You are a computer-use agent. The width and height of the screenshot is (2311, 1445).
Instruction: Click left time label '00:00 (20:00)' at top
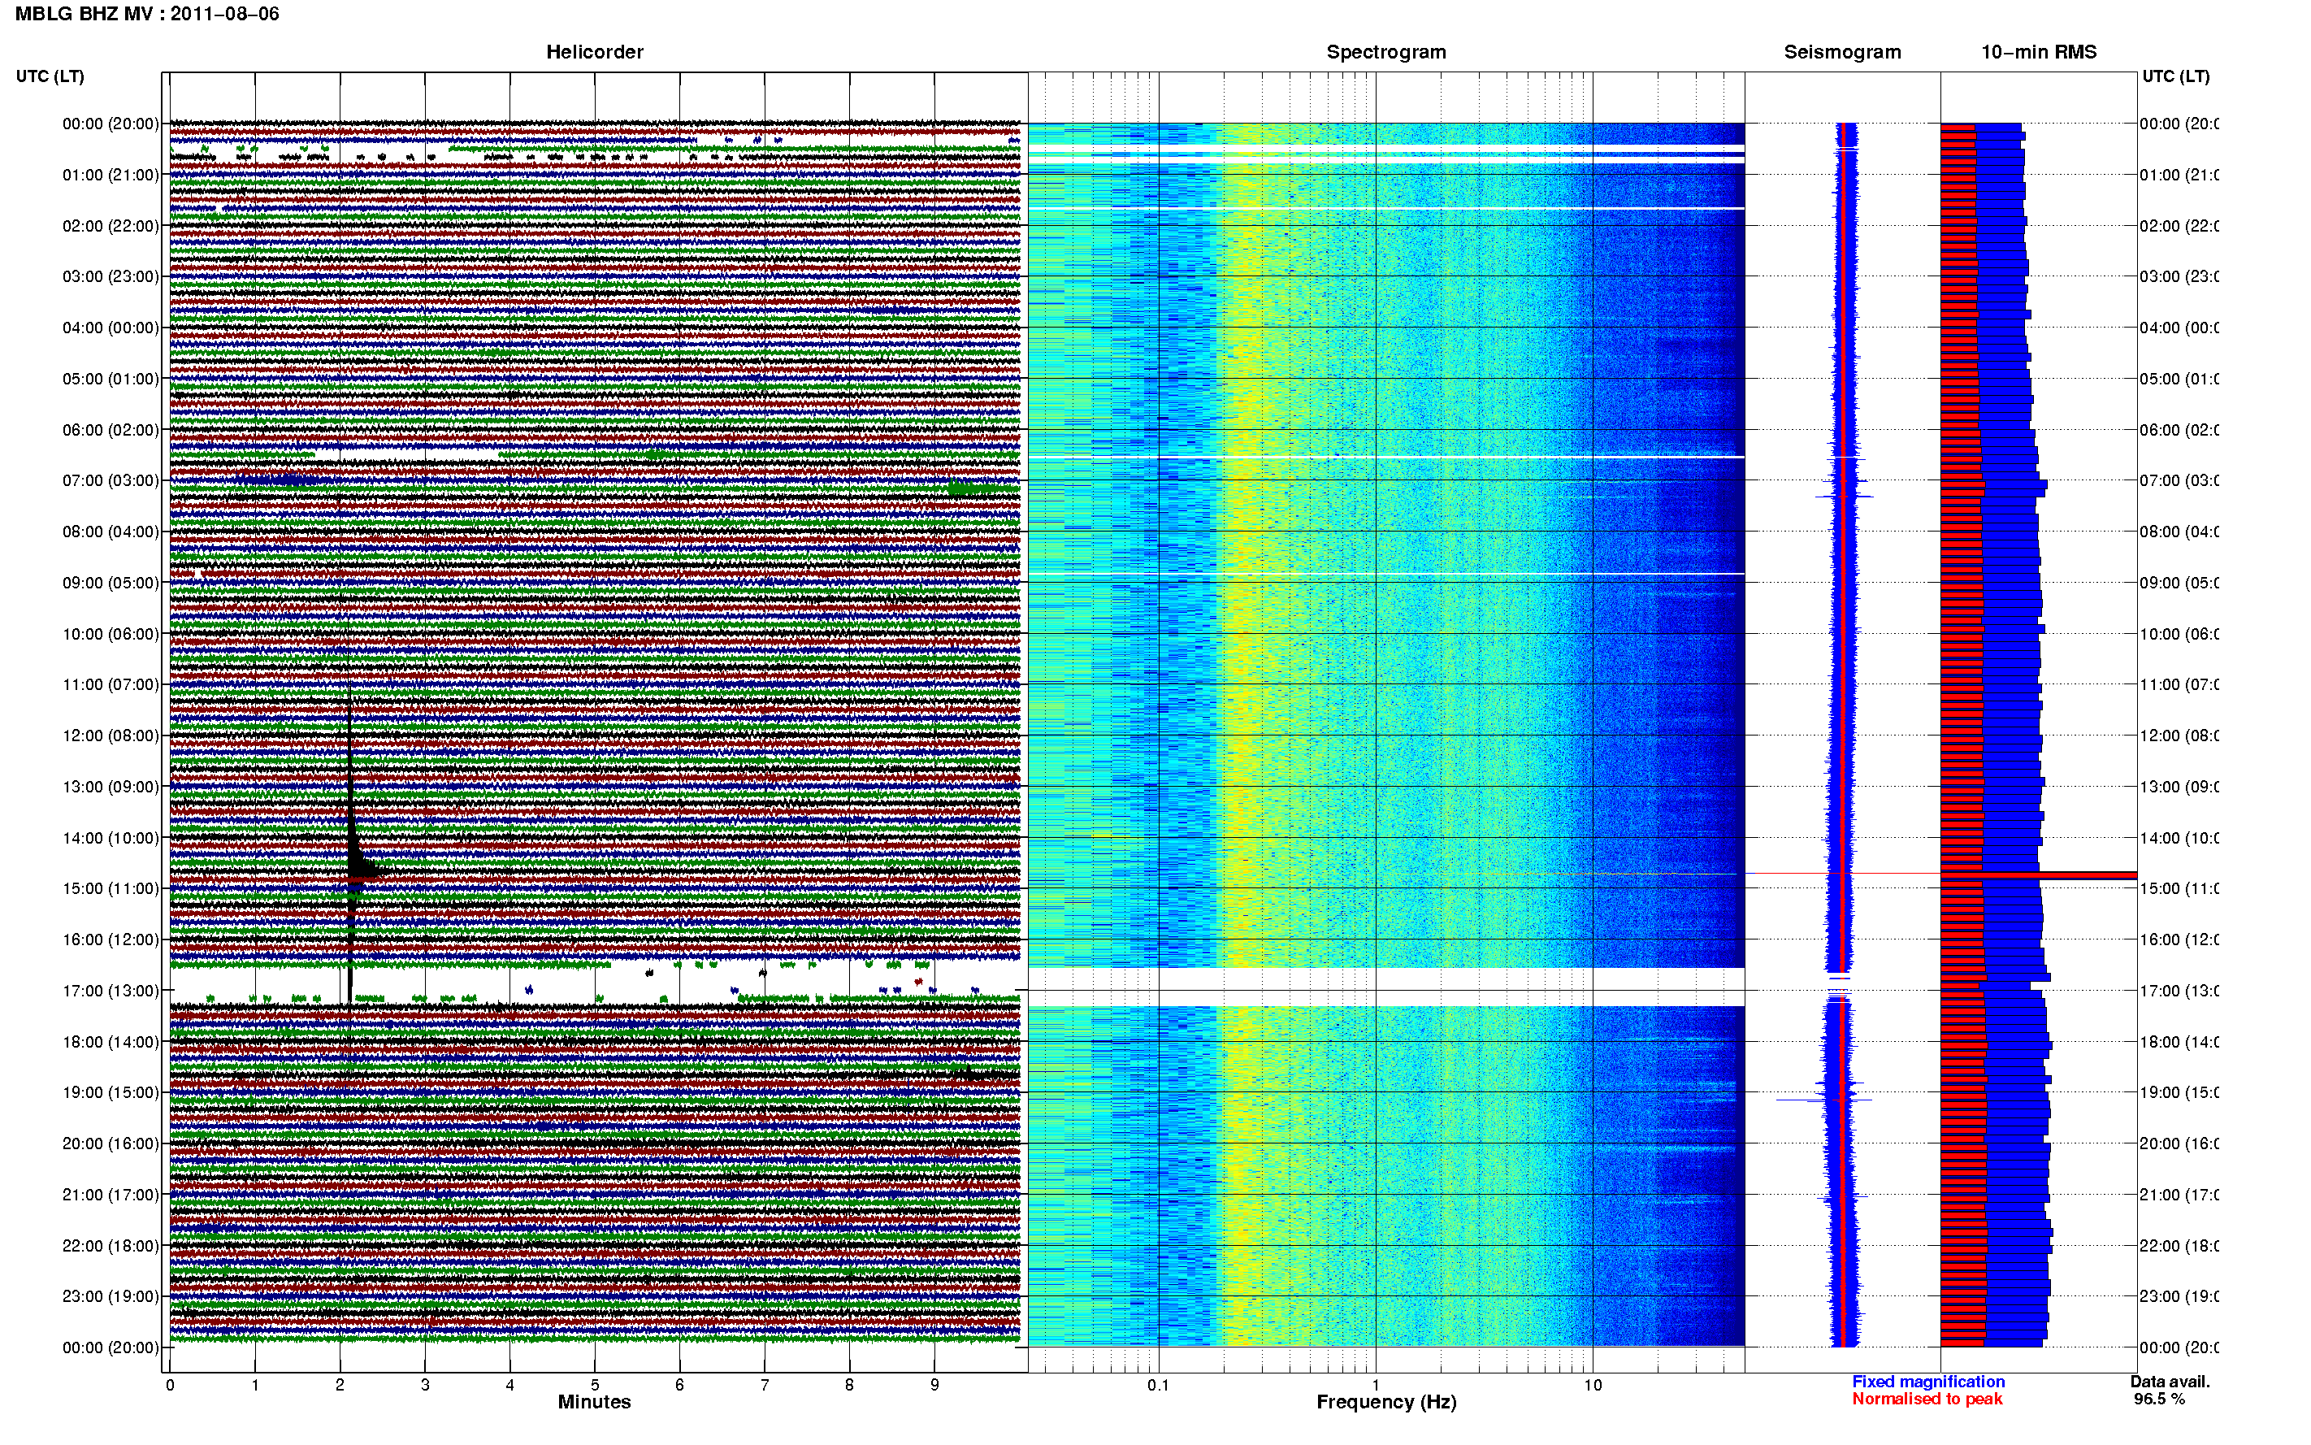[111, 124]
